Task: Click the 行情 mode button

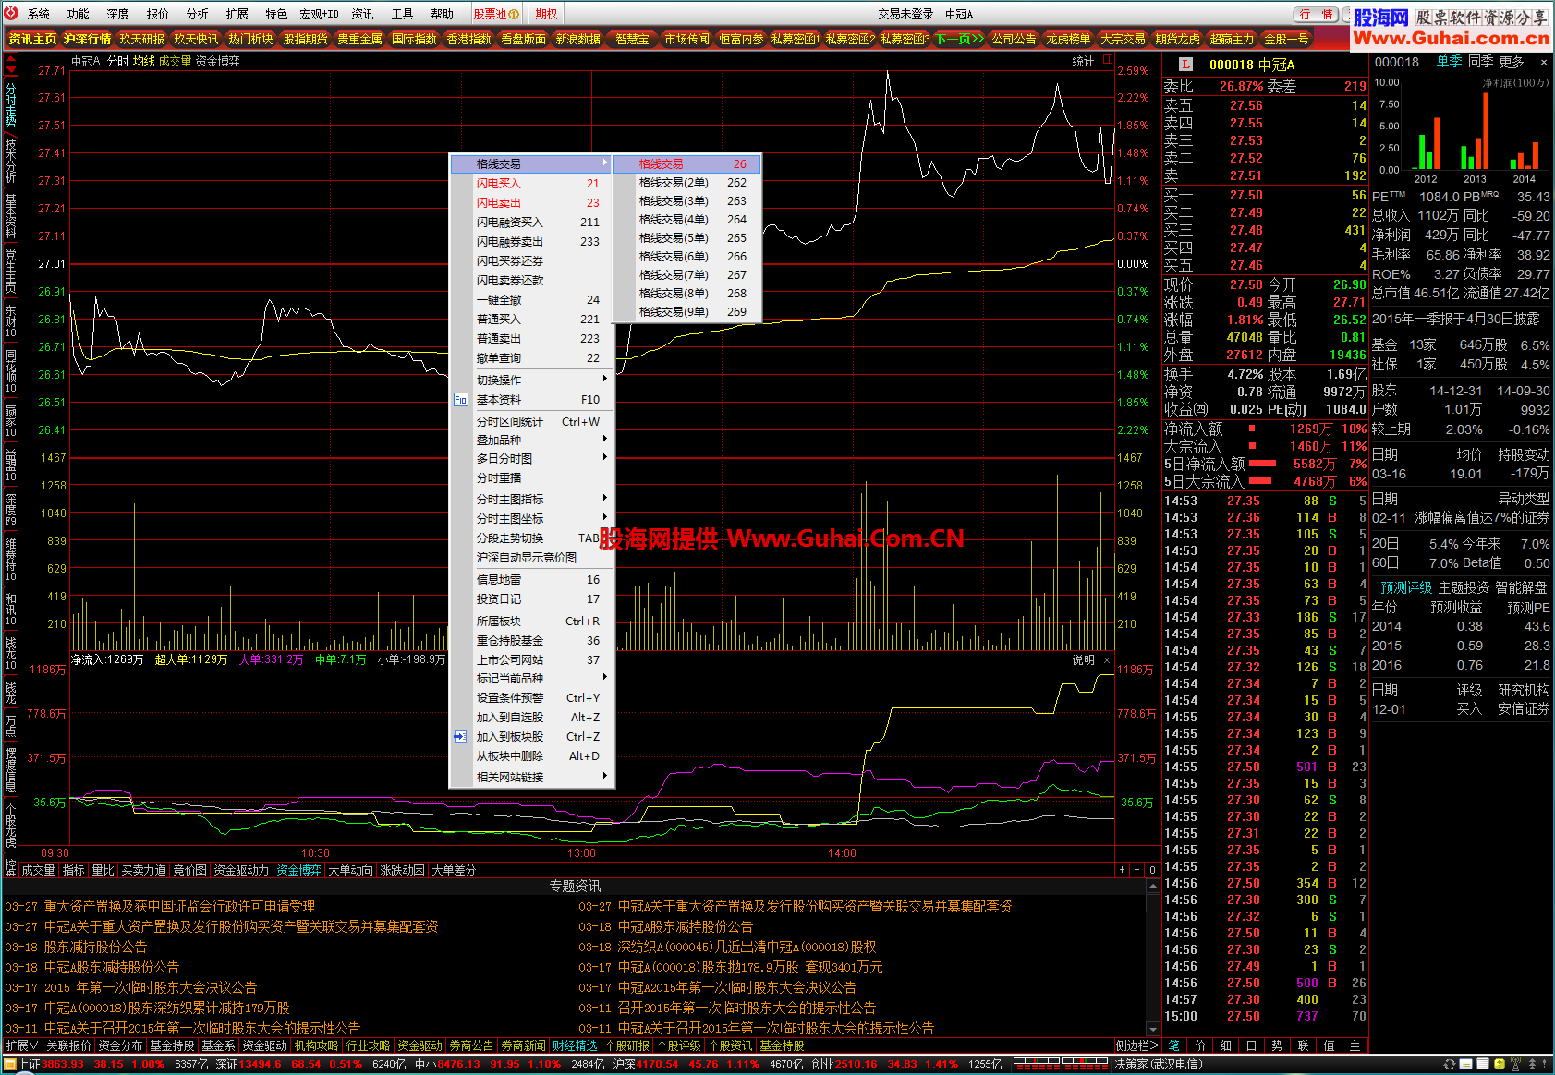Action: 1317,15
